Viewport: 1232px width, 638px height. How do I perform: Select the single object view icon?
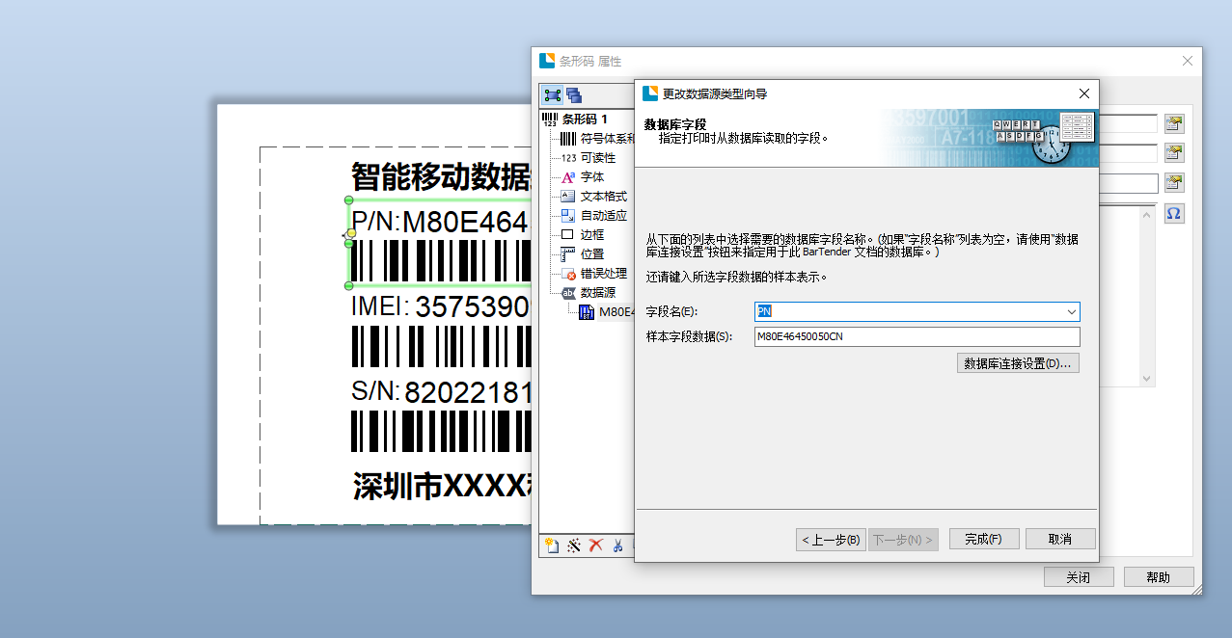553,94
